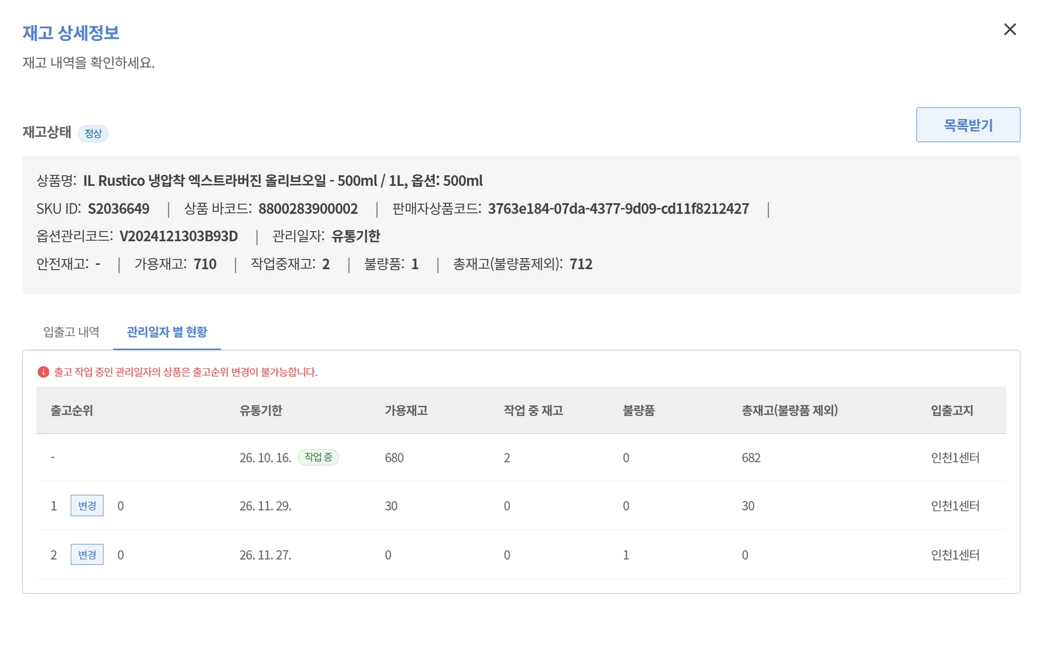Select the 관리일자 별 현황 tab
The width and height of the screenshot is (1046, 650).
166,332
